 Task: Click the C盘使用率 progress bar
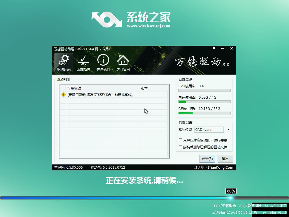point(204,113)
